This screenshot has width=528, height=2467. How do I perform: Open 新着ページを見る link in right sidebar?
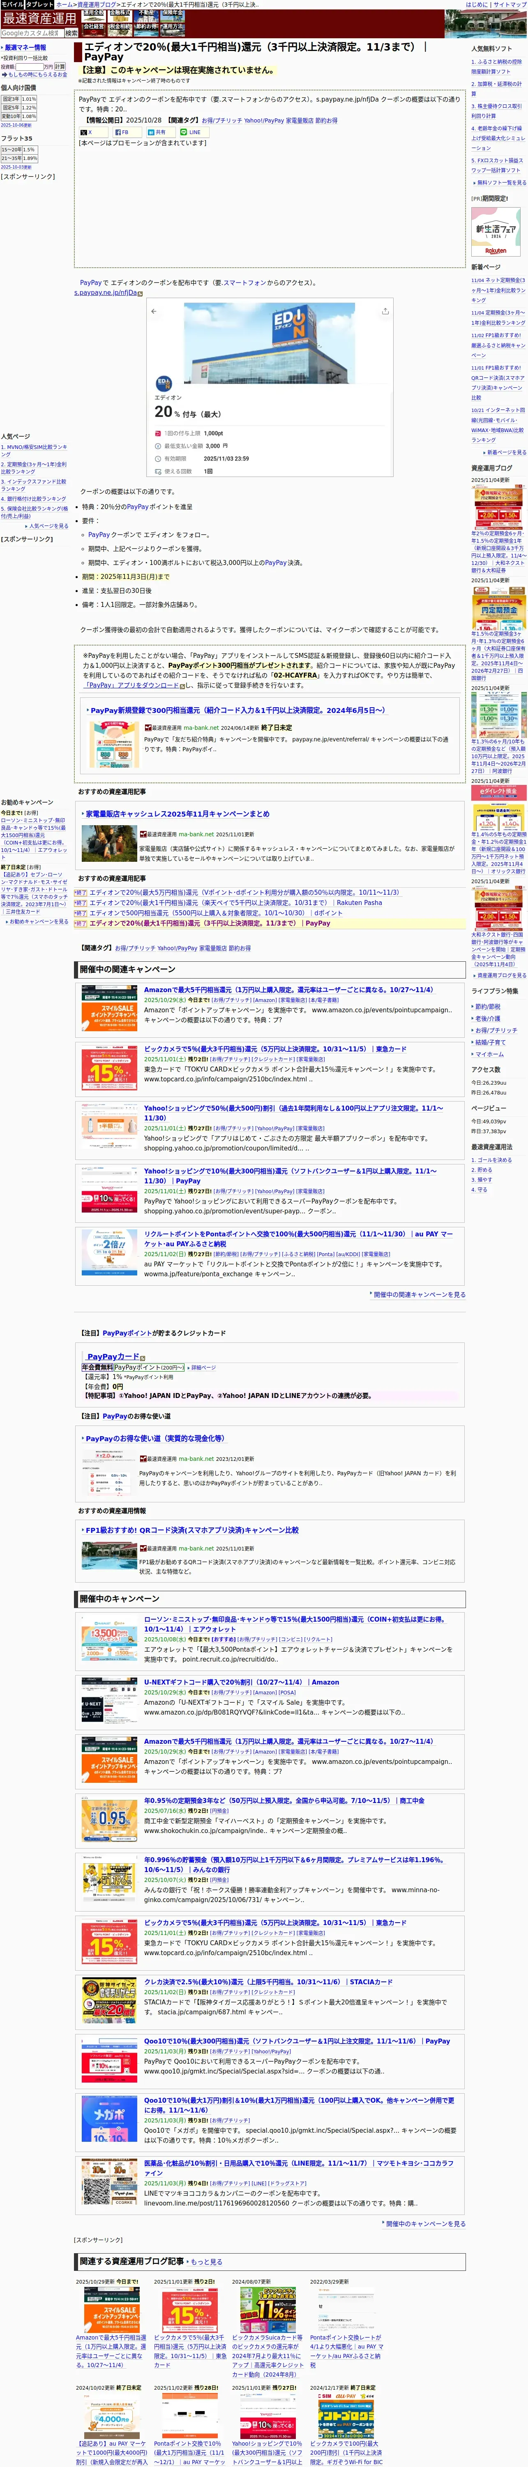pos(507,452)
